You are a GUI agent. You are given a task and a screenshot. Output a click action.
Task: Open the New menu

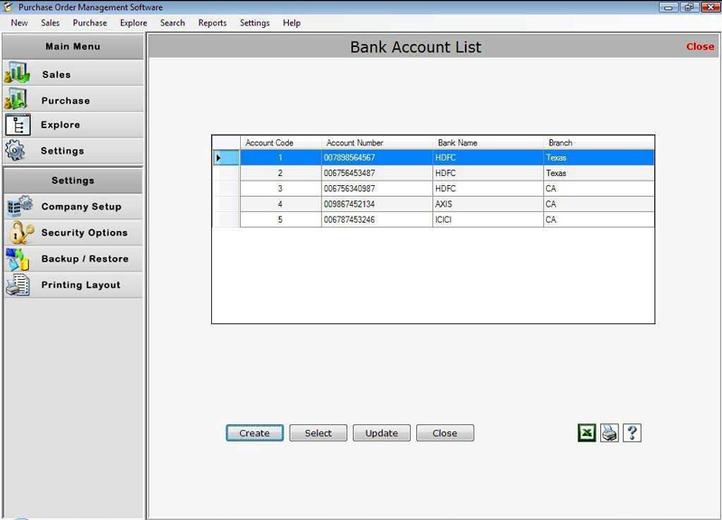[18, 23]
